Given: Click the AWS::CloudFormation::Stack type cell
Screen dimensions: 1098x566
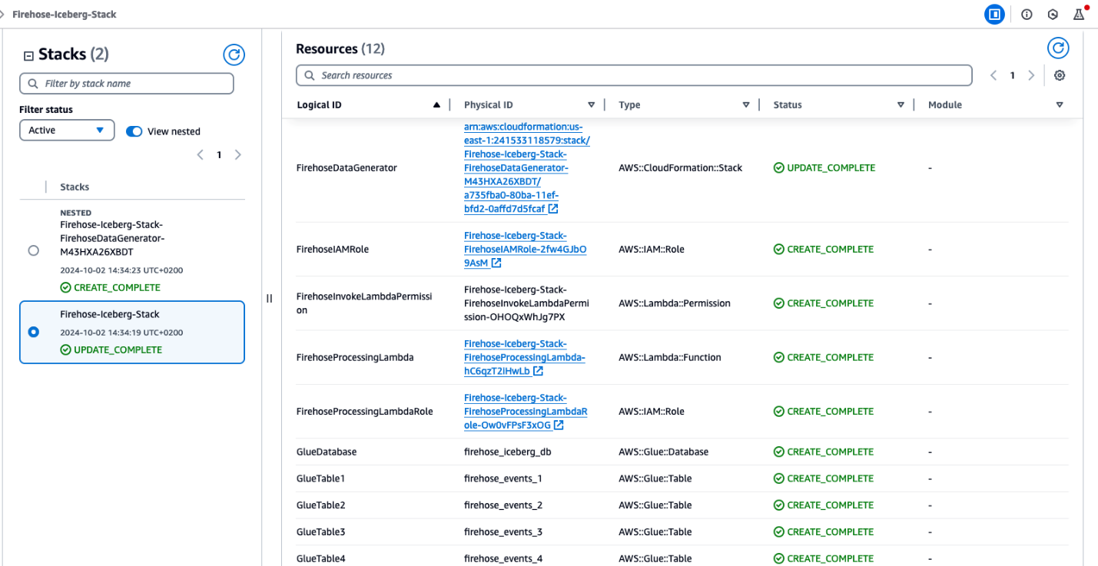Looking at the screenshot, I should (x=681, y=167).
